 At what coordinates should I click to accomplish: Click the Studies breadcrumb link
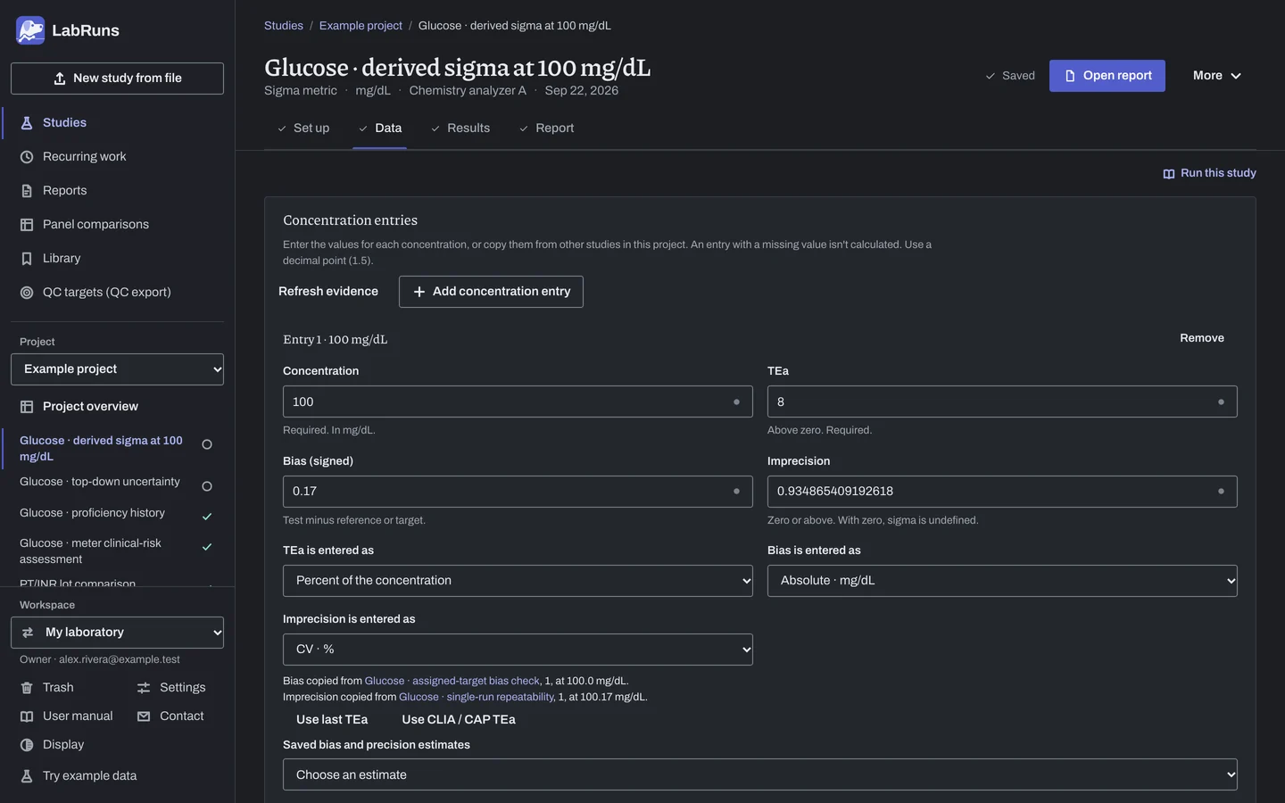tap(284, 26)
